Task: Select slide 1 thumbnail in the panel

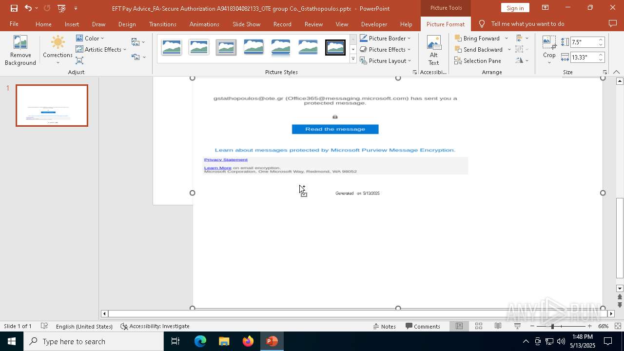Action: (52, 105)
